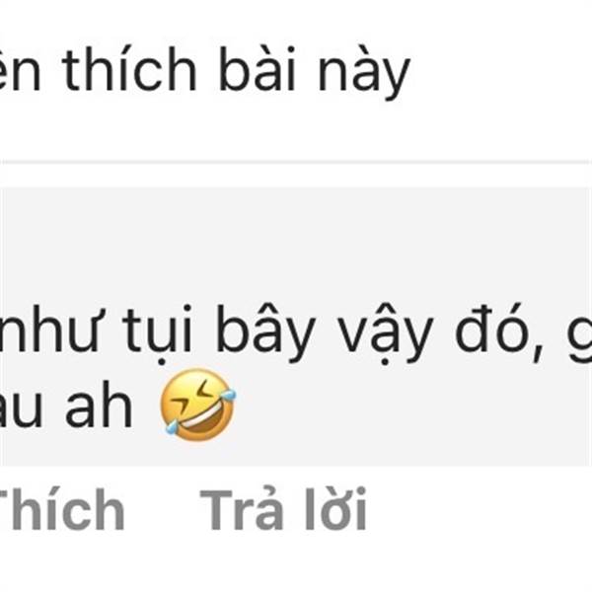Click the rolling laughing emoji in comment
This screenshot has width=592, height=592.
pos(198,405)
